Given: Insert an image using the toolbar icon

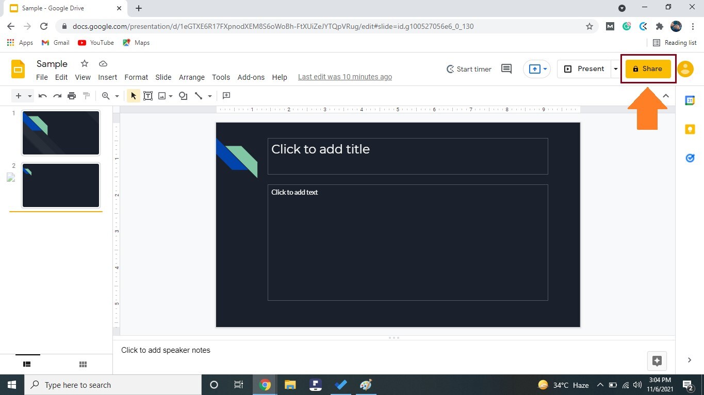Looking at the screenshot, I should pos(162,95).
